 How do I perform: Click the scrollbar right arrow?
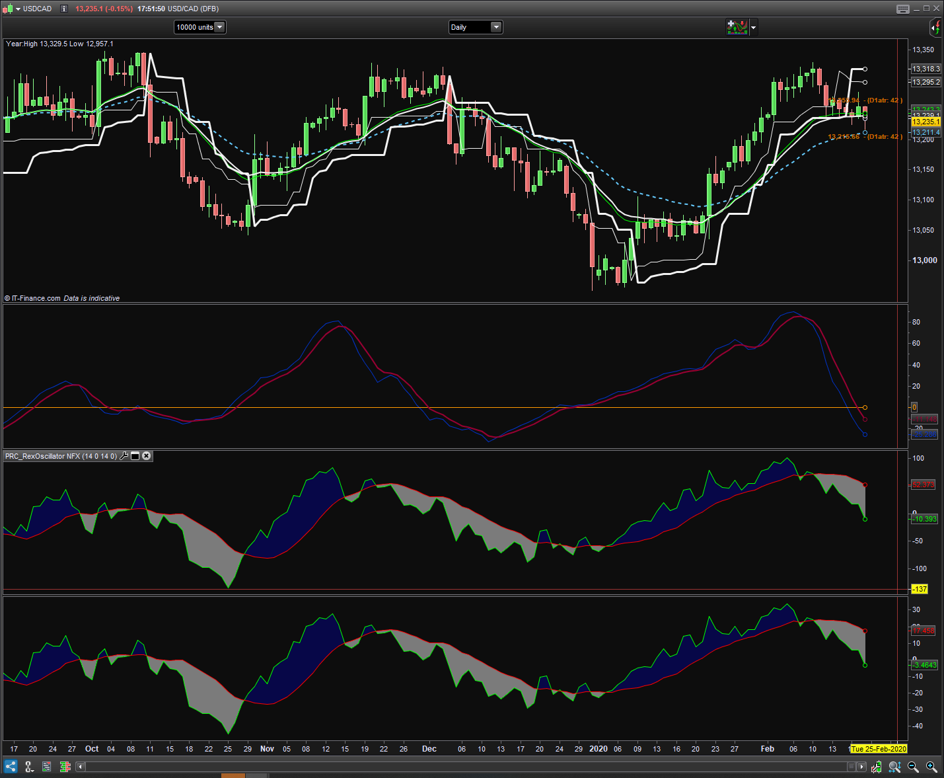(x=861, y=767)
